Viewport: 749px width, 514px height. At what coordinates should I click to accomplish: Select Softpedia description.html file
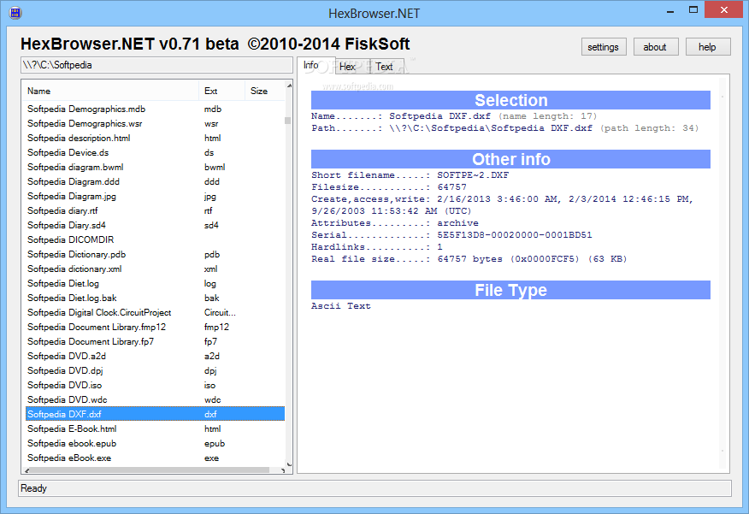[155, 138]
